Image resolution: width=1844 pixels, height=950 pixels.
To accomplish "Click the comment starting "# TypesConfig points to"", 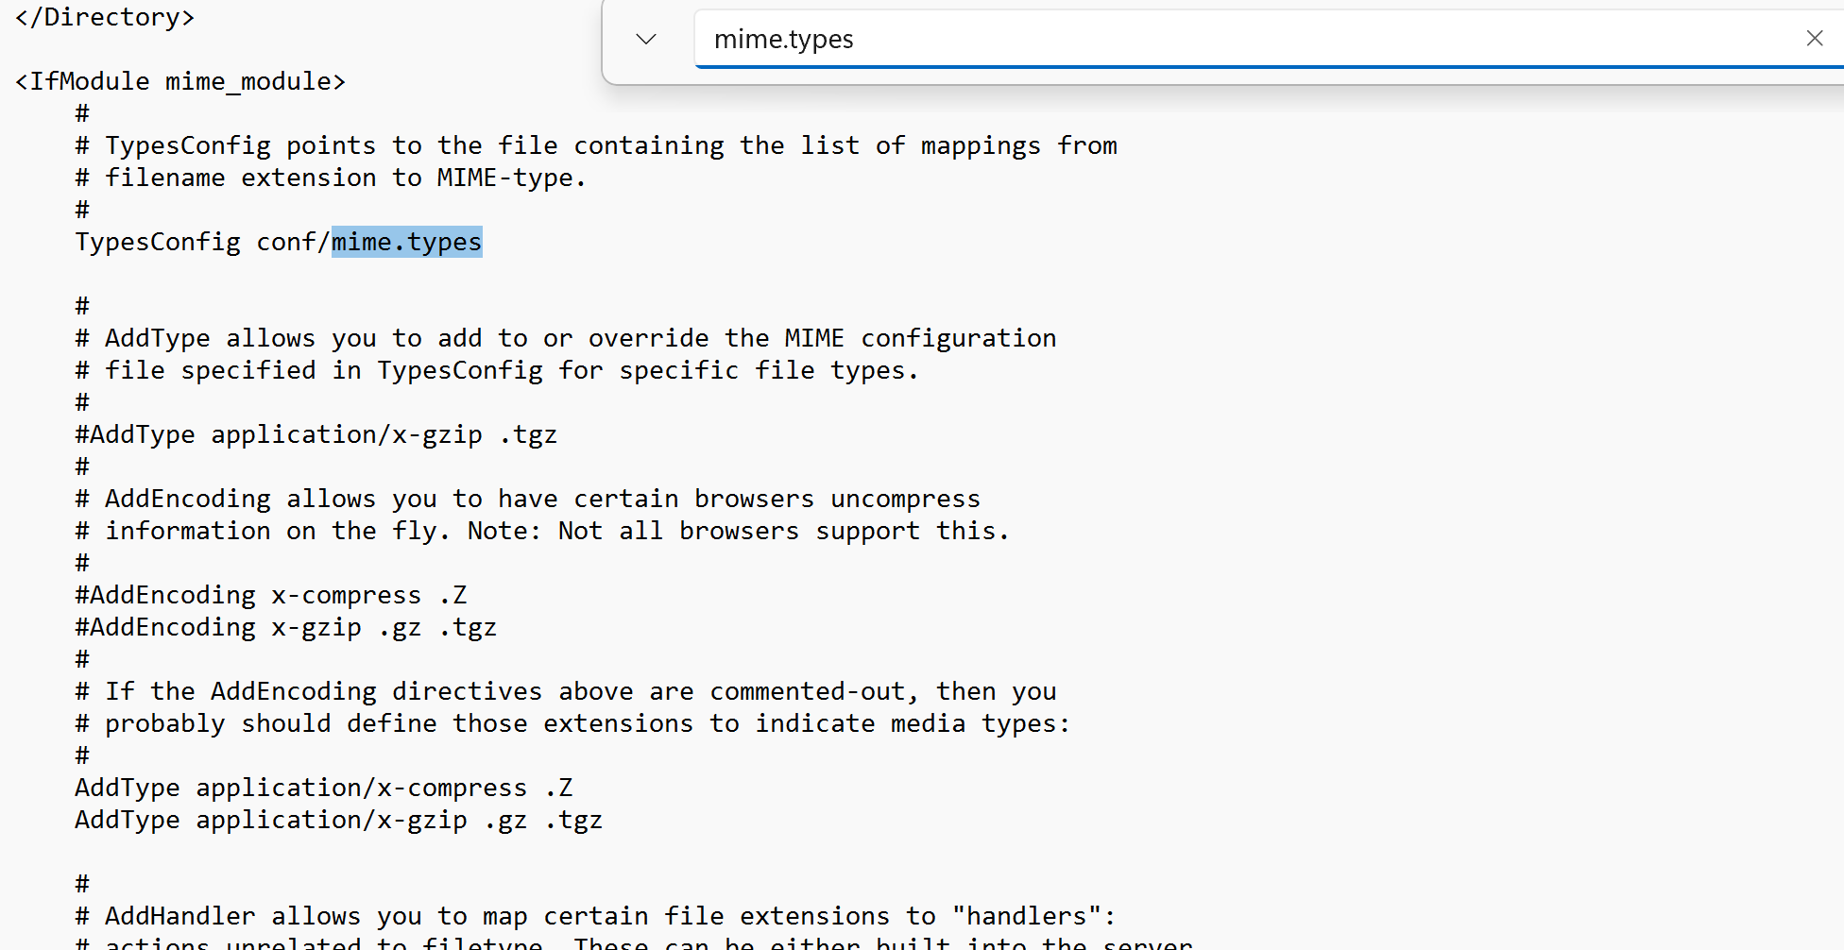I will (596, 145).
